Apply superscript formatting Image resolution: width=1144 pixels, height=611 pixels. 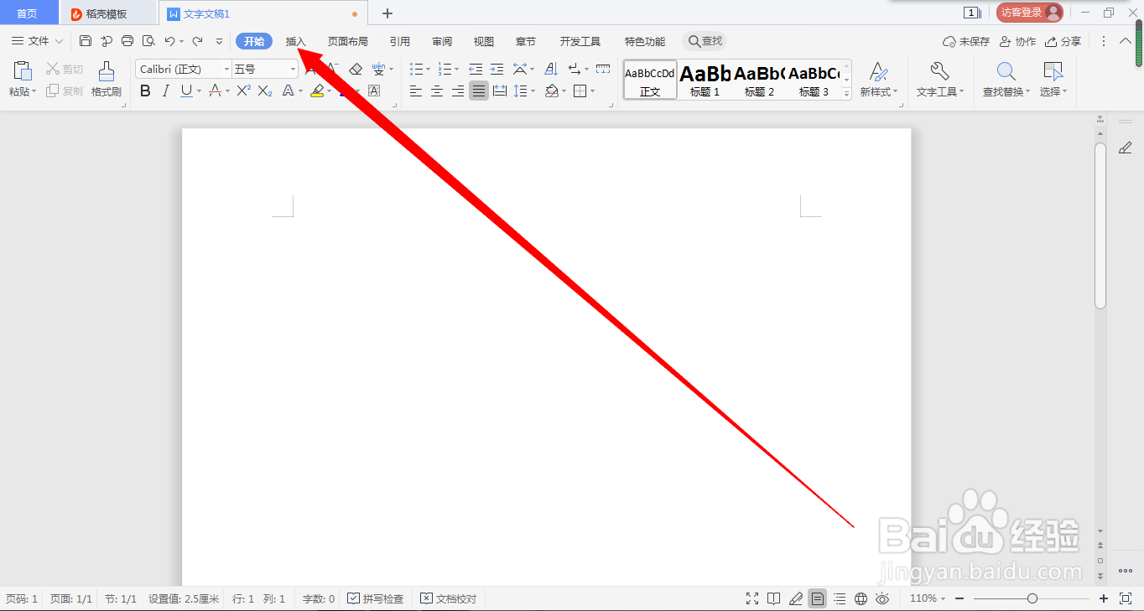(x=244, y=91)
